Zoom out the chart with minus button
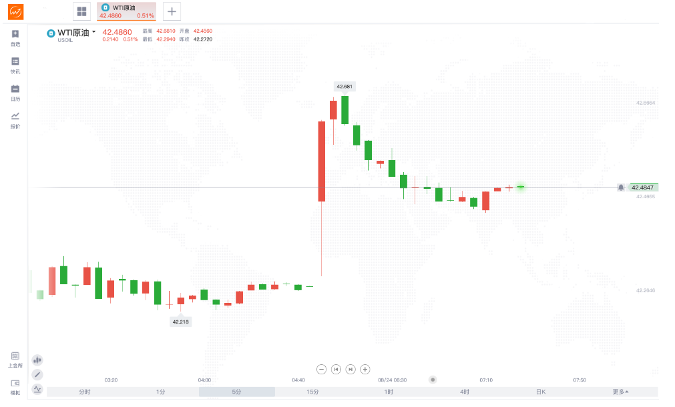 point(321,369)
